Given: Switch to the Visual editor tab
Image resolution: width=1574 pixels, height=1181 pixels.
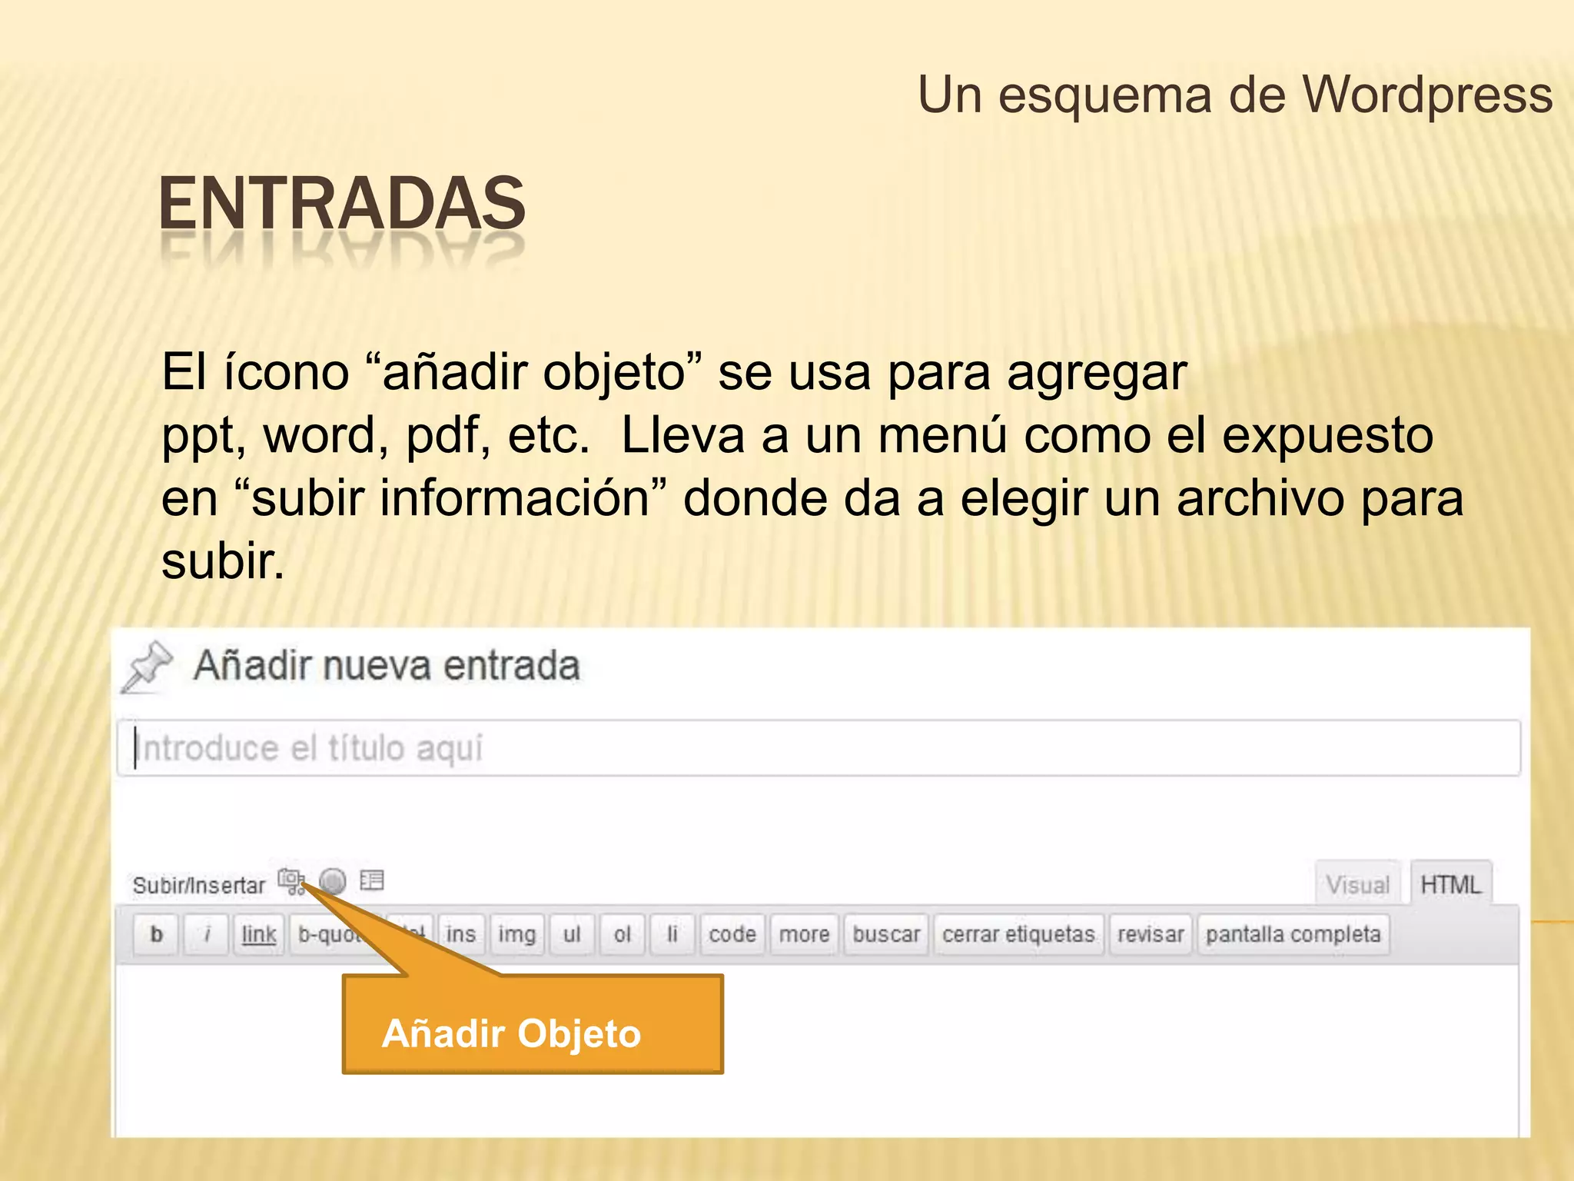Looking at the screenshot, I should (1358, 884).
